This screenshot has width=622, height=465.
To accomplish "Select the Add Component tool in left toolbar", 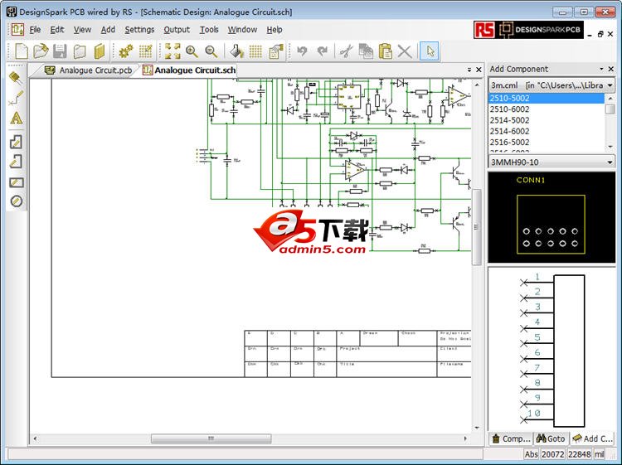I will click(x=16, y=78).
